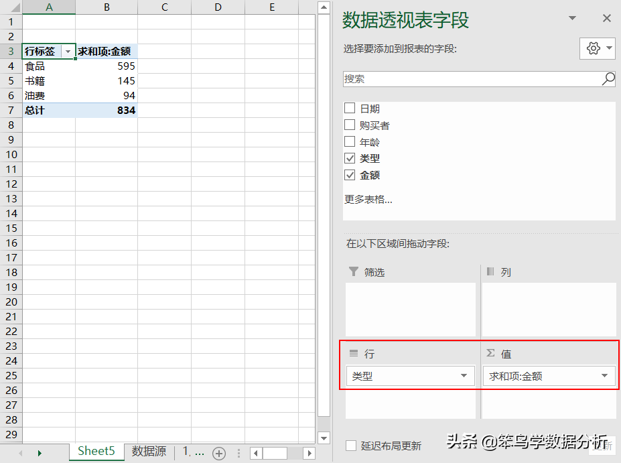The width and height of the screenshot is (621, 463).
Task: Click the vertical scrollbar down arrow
Action: click(324, 438)
